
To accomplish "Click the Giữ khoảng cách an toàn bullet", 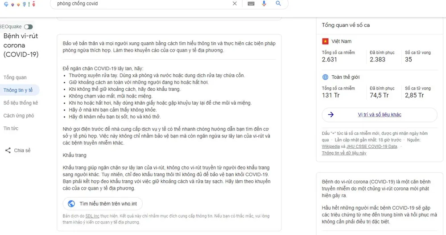I will click(139, 82).
